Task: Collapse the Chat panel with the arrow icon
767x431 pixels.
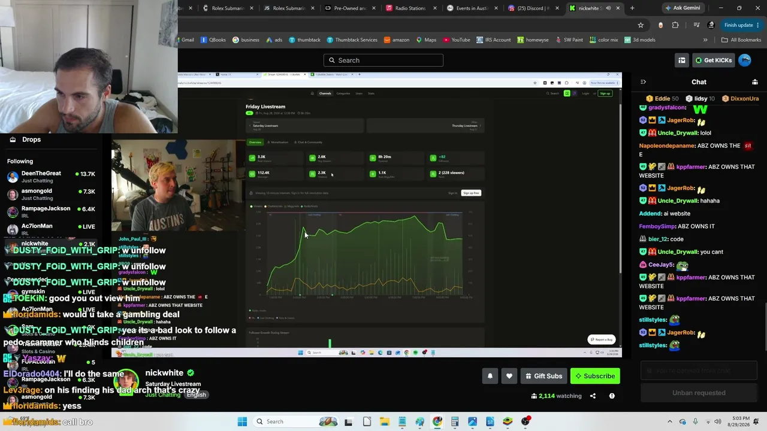Action: pyautogui.click(x=643, y=82)
